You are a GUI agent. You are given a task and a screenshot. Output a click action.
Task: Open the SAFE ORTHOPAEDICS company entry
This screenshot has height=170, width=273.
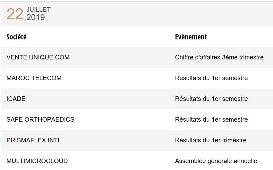click(40, 120)
